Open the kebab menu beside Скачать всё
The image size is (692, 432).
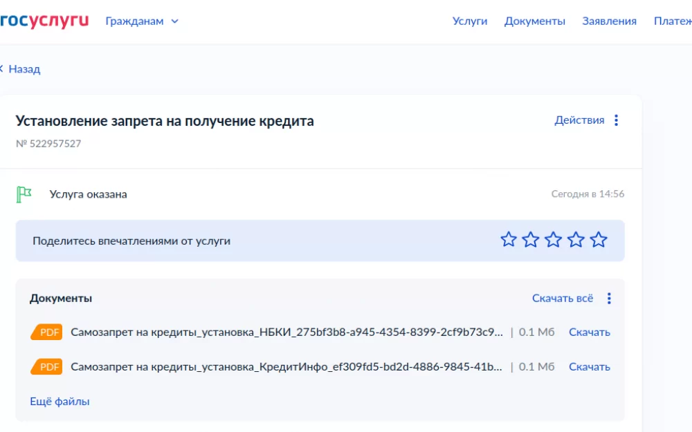[609, 298]
